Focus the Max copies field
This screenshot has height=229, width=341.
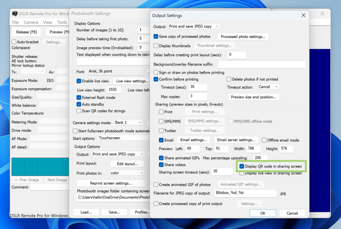pyautogui.click(x=198, y=96)
